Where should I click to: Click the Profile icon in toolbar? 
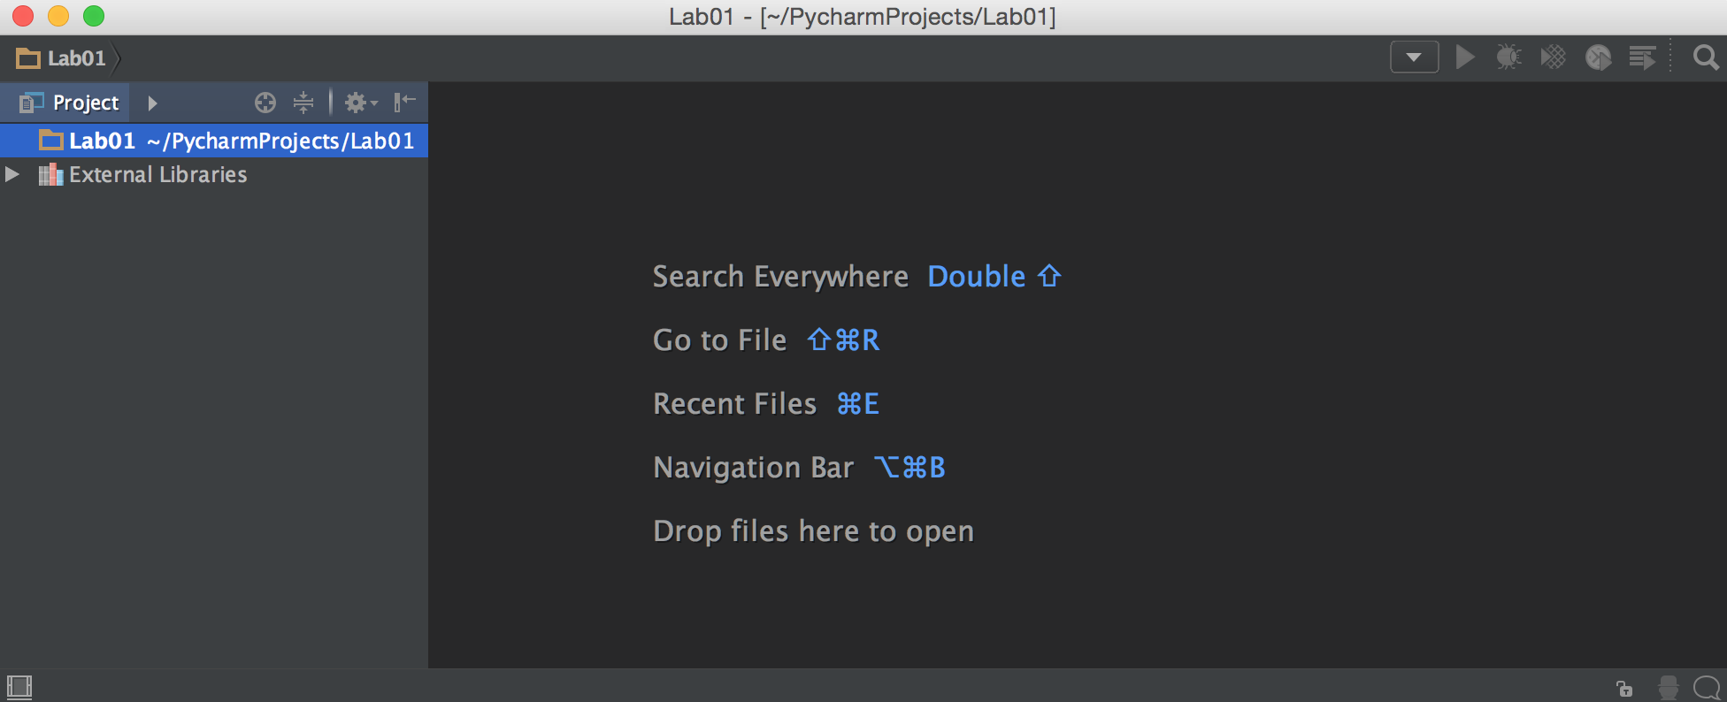(1598, 57)
